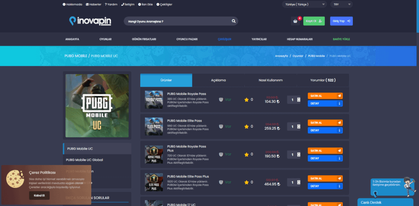This screenshot has height=206, width=419.
Task: Click DETAY for PUBG Mobile Elite Pass
Action: point(325,130)
